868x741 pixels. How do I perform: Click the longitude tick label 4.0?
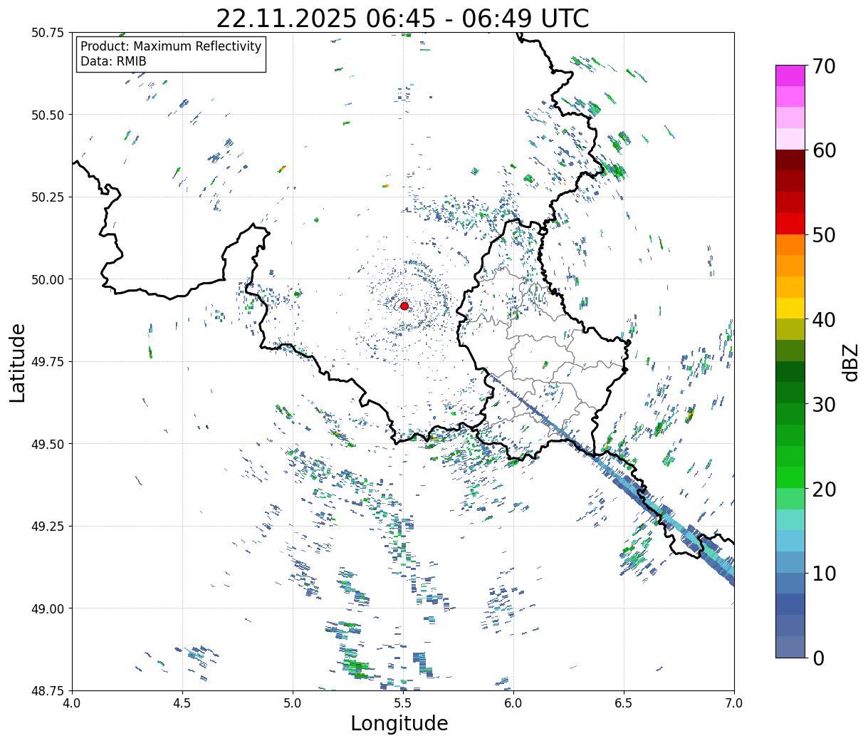[x=72, y=703]
